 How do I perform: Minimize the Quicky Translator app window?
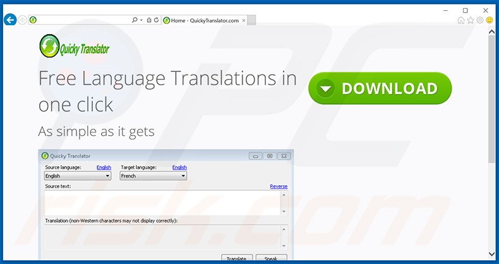[x=255, y=156]
